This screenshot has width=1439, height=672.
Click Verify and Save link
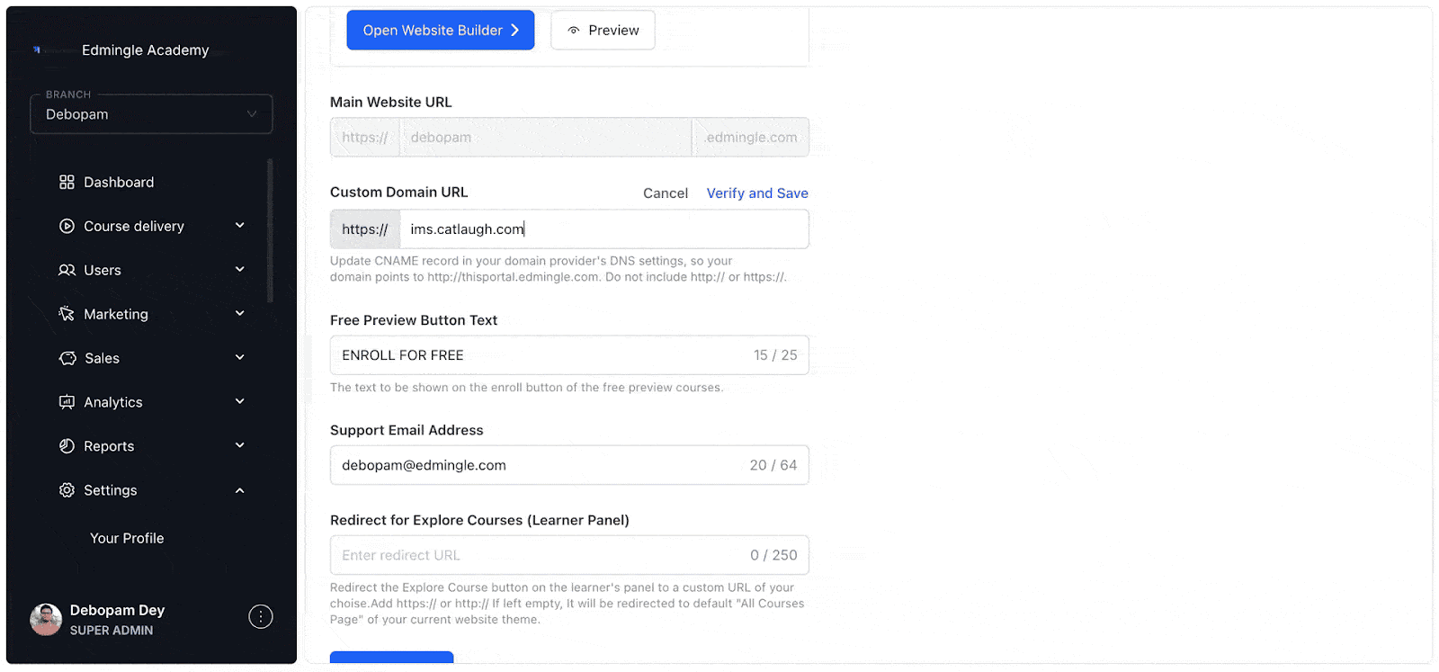757,193
